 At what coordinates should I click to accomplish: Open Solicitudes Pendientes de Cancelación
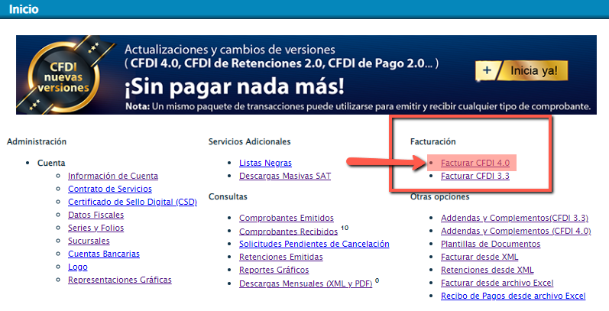pyautogui.click(x=314, y=244)
